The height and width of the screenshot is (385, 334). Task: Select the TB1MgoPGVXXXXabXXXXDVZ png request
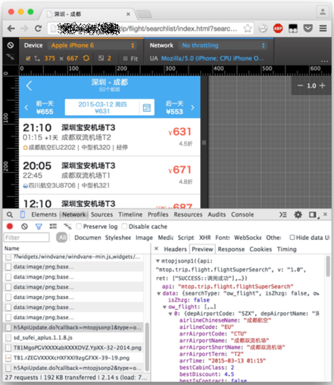[x=74, y=348]
